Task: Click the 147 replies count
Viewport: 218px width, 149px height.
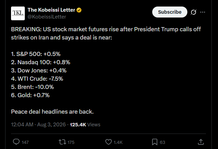Action: pos(25,142)
